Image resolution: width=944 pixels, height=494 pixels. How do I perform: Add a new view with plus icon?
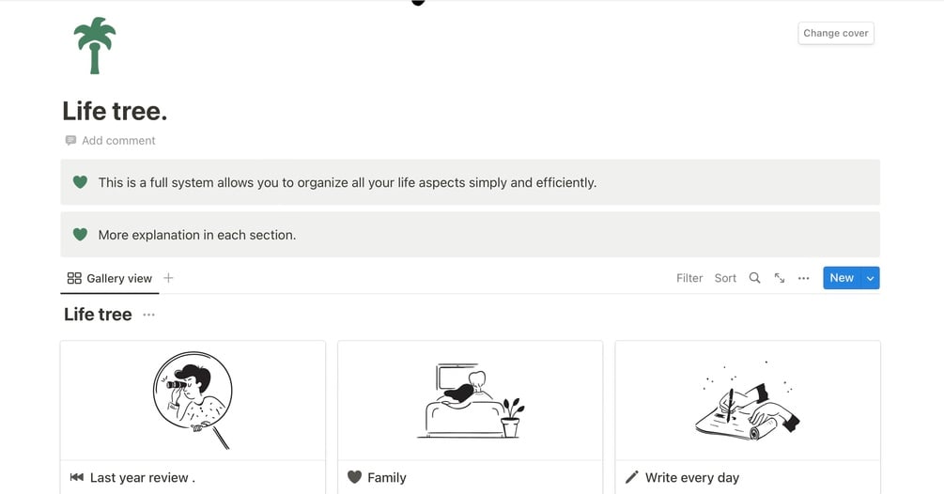tap(168, 278)
